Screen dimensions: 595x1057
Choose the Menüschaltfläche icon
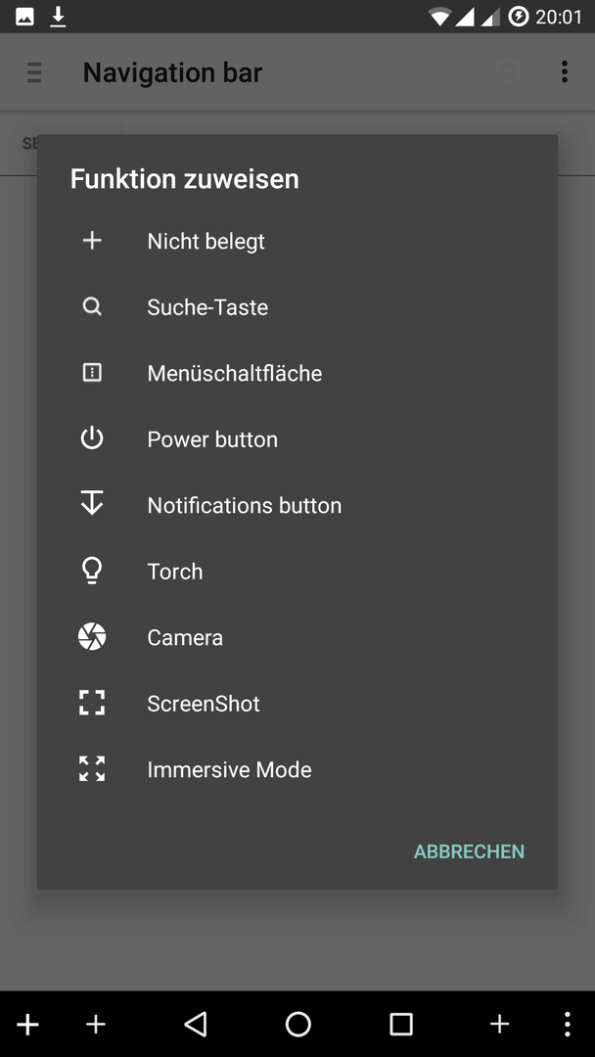pos(92,373)
